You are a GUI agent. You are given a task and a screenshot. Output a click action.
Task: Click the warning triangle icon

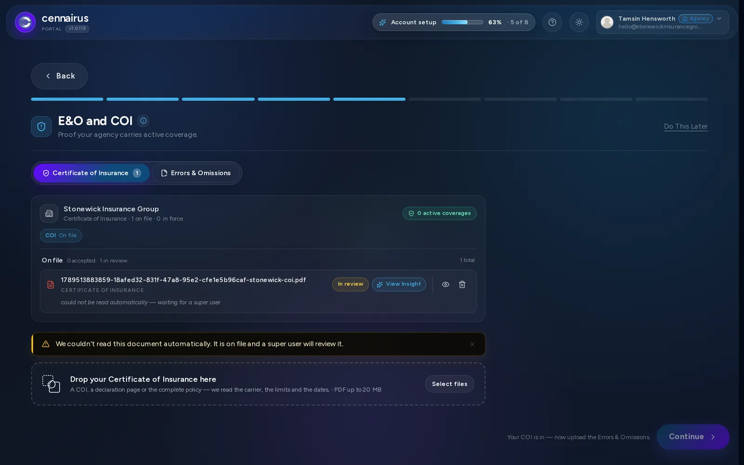[46, 344]
